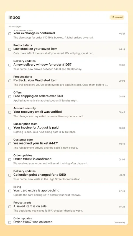This screenshot has height=236, width=133.
Task: Select the Your exchange is confirmed checkbox
Action: pos(10,34)
